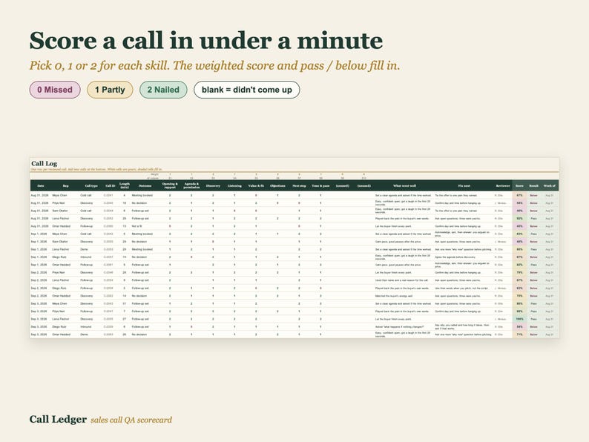This screenshot has height=442, width=589.
Task: Select the 'Outcome' column header
Action: [x=145, y=185]
